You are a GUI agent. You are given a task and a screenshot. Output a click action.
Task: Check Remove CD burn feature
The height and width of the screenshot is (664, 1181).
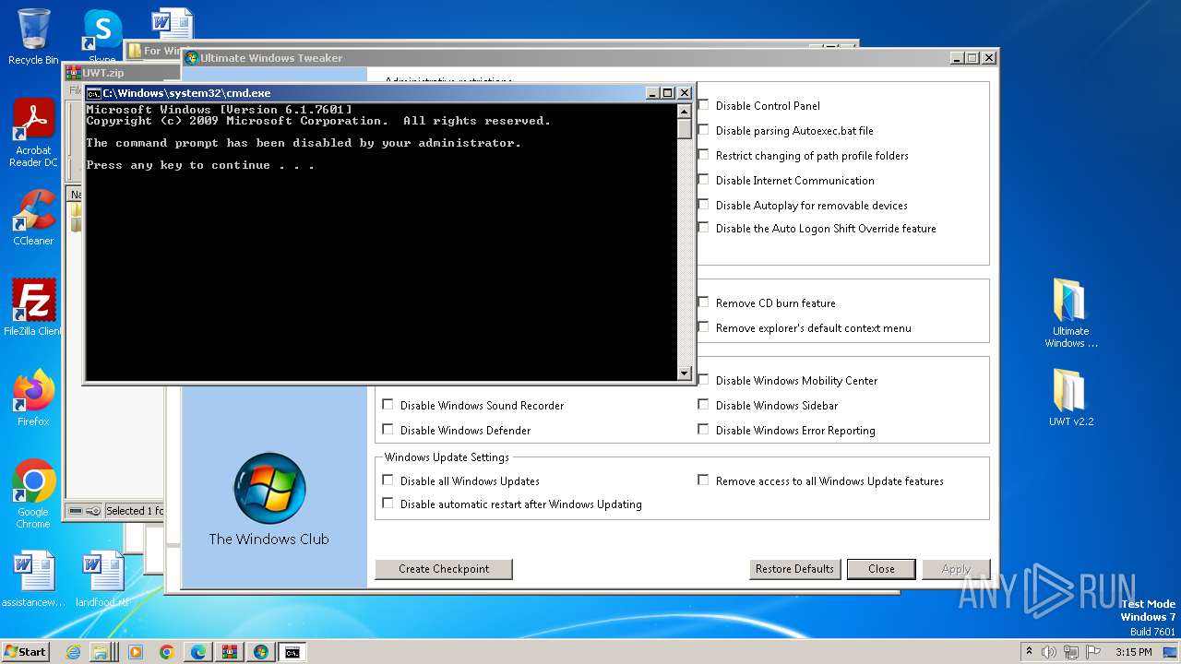(x=703, y=302)
